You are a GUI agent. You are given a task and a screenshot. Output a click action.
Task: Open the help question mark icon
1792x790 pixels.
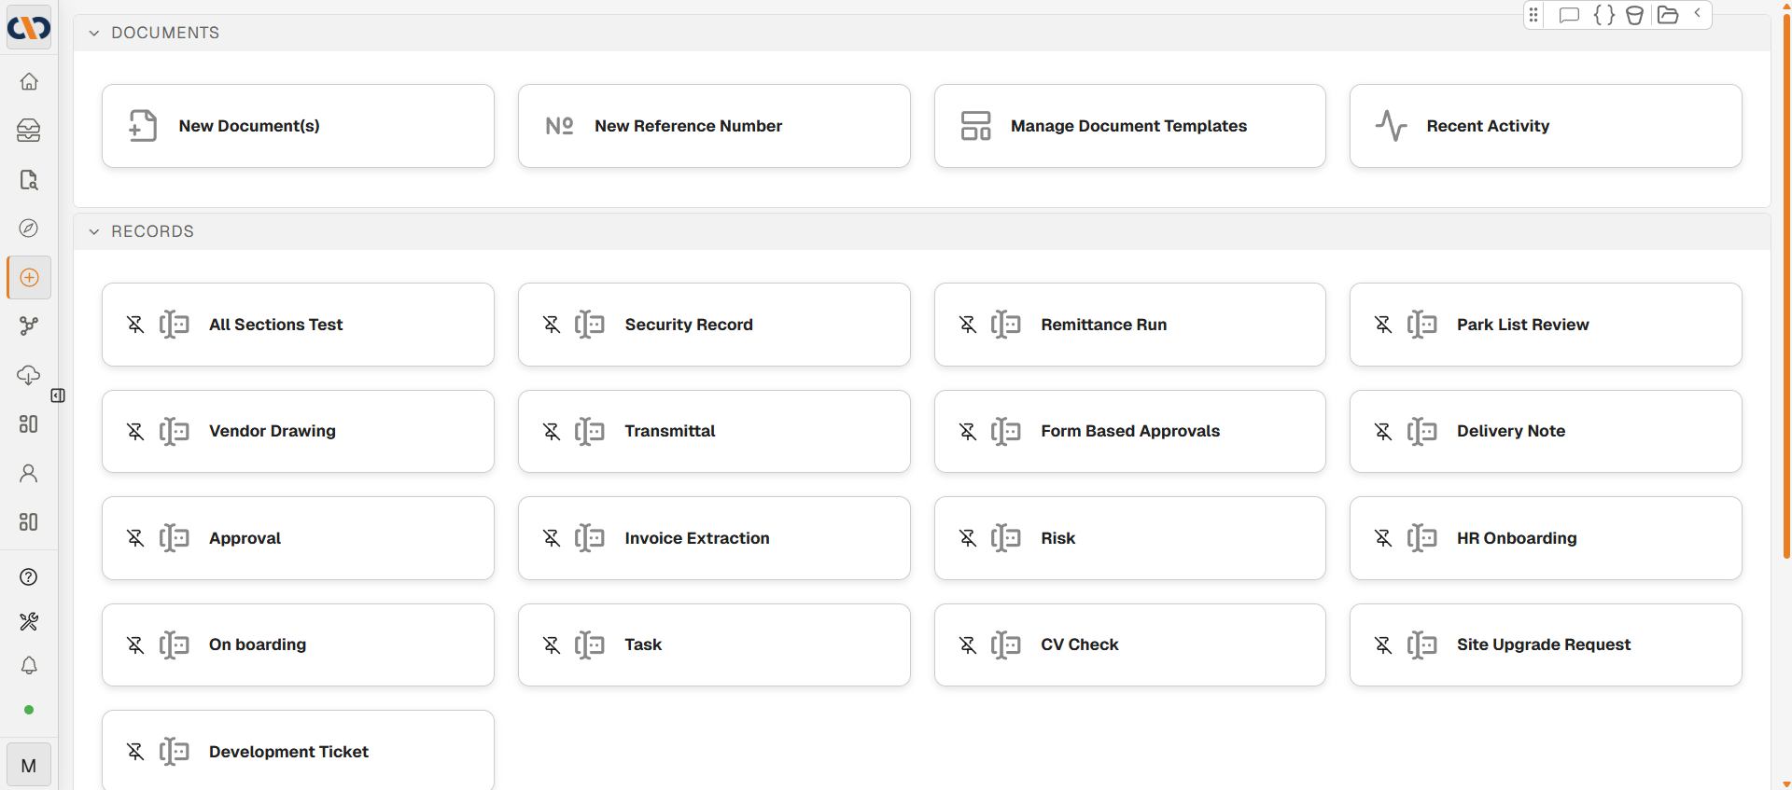click(x=29, y=577)
